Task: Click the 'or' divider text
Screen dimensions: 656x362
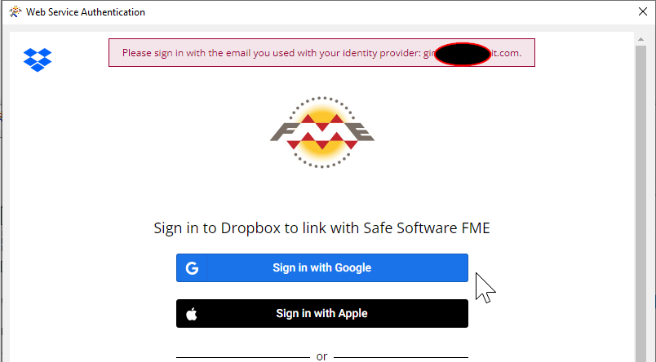Action: [321, 356]
